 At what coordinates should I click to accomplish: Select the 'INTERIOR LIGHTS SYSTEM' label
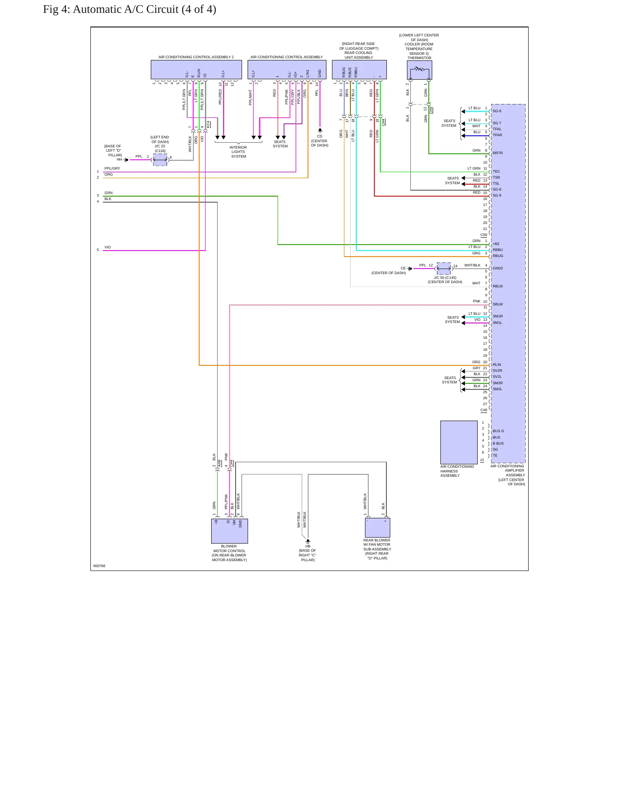pyautogui.click(x=238, y=152)
